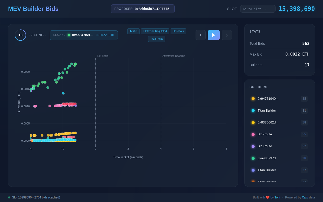Click the MEV Builder Bids title
The width and height of the screenshot is (323, 202).
33,9
